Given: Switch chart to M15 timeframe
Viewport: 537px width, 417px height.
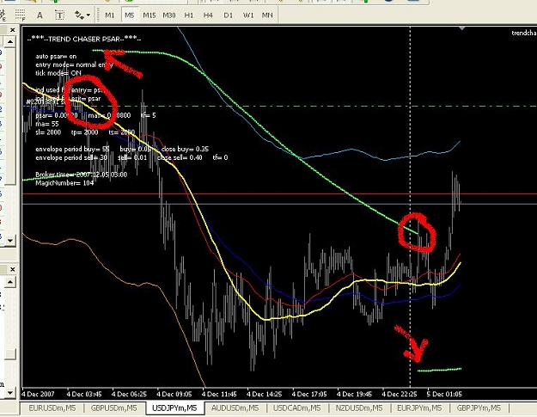Looking at the screenshot, I should (149, 15).
